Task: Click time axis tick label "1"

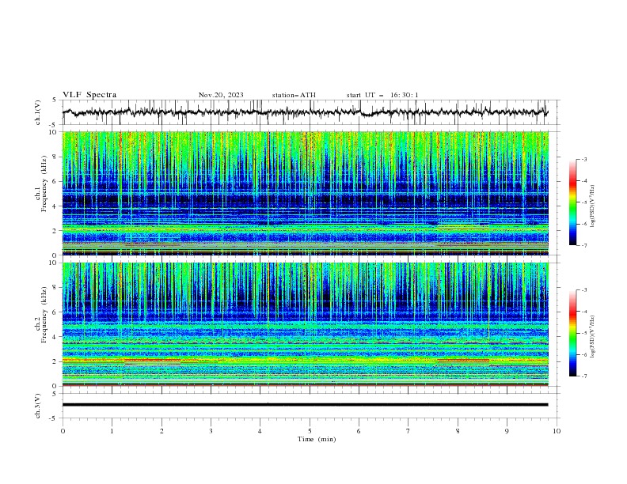Action: click(112, 431)
